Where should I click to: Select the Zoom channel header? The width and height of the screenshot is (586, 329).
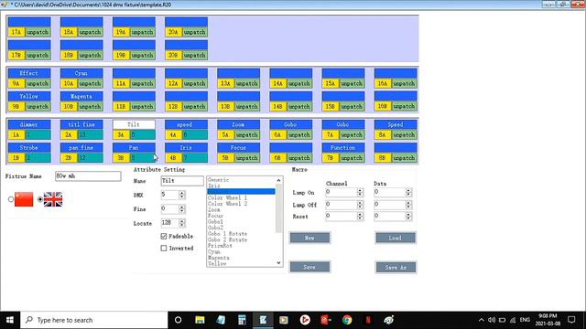238,124
